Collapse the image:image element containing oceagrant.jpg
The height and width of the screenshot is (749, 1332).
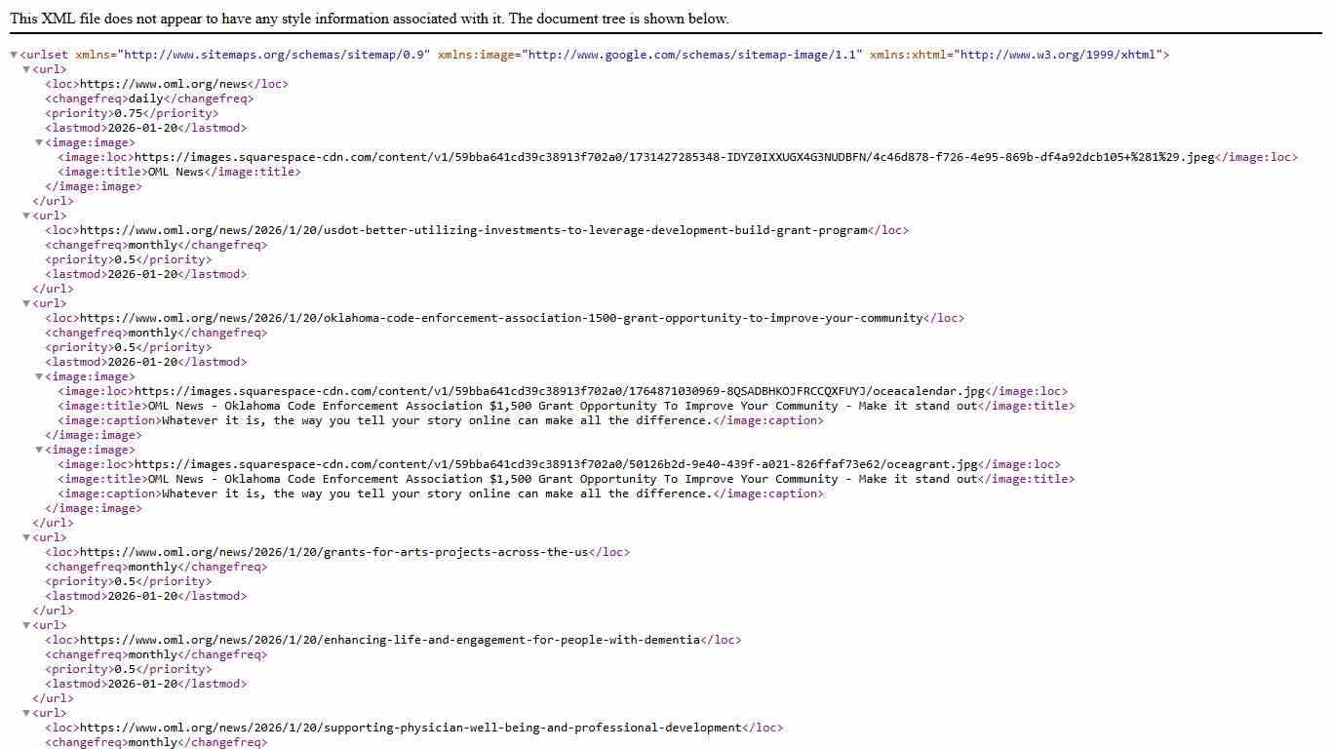(37, 450)
